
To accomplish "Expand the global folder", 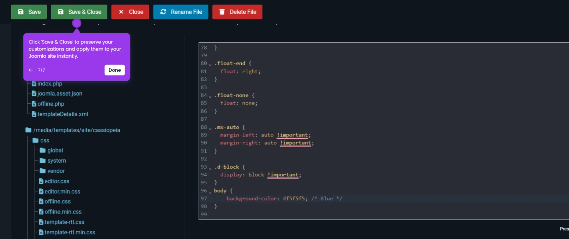I will pyautogui.click(x=55, y=151).
